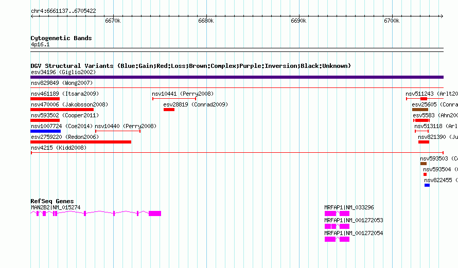The height and width of the screenshot is (268, 458).
Task: Click the DGV Structural Variants track title
Action: point(191,66)
